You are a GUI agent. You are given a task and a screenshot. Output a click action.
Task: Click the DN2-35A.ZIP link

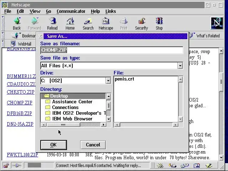coord(20,124)
